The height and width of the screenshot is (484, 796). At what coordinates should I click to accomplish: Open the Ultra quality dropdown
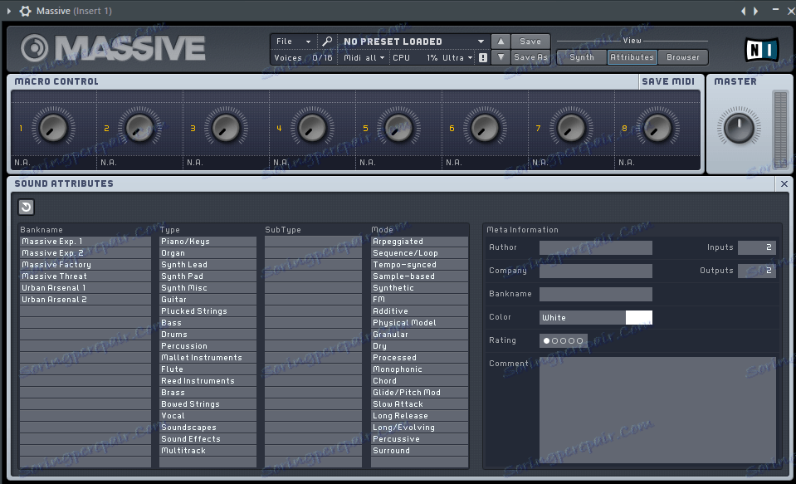[x=457, y=57]
